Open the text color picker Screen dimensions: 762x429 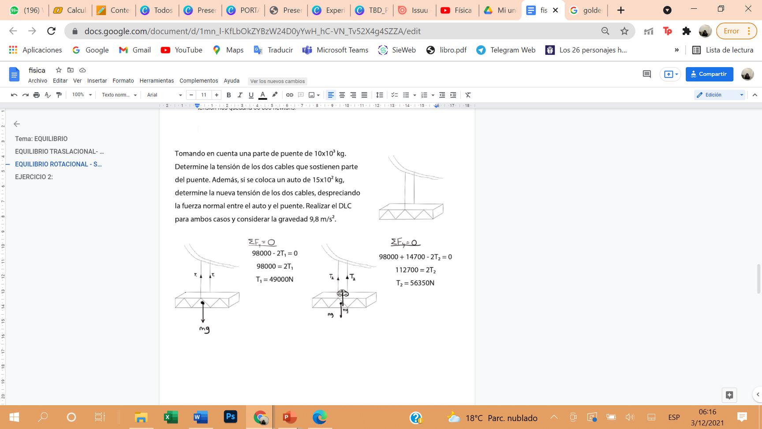click(x=262, y=95)
